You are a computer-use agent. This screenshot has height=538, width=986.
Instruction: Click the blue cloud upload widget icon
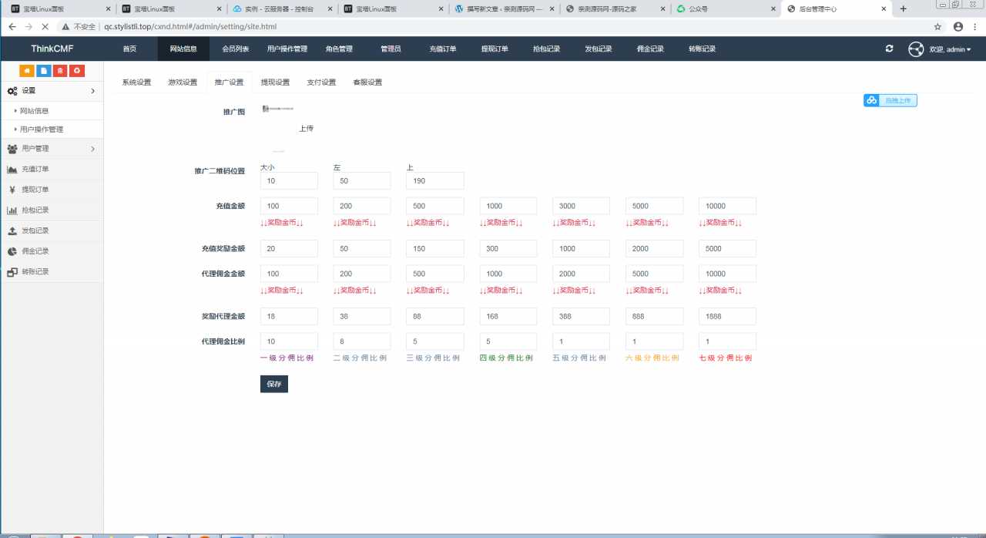pyautogui.click(x=871, y=100)
